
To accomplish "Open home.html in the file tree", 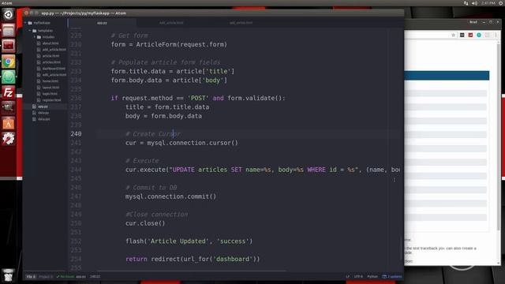I will click(x=50, y=81).
